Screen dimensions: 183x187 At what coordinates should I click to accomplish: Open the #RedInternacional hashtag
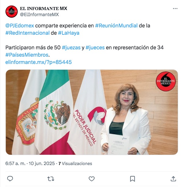27,33
